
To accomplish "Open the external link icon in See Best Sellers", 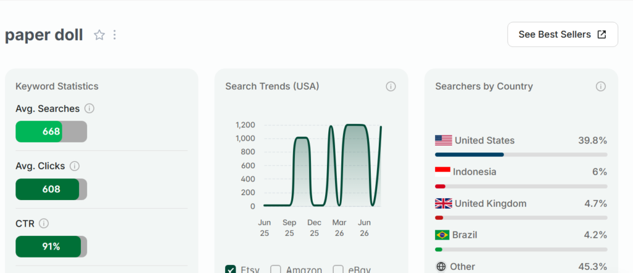I will (601, 35).
